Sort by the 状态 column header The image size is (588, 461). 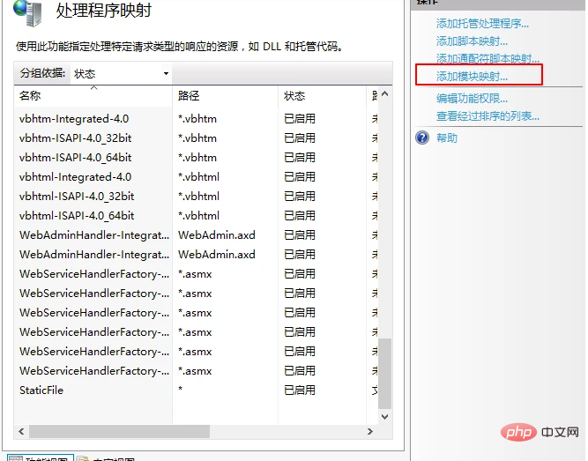[322, 96]
